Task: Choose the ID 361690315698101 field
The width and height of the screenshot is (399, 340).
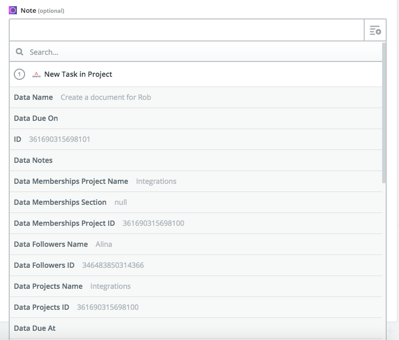Action: tap(196, 139)
